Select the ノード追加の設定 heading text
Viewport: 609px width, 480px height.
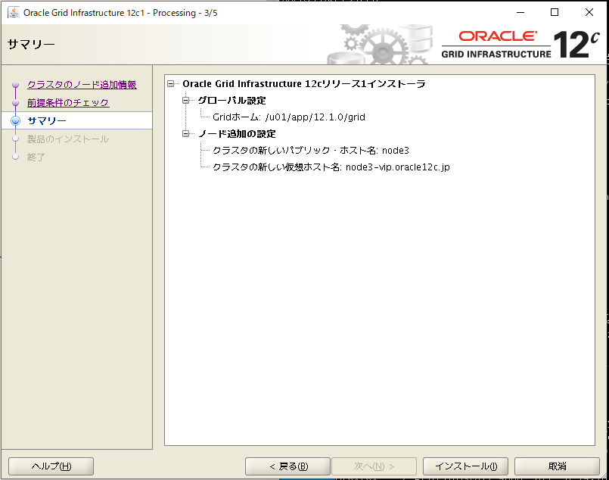(x=237, y=134)
